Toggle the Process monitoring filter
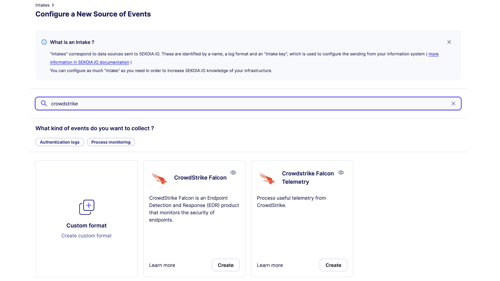This screenshot has height=281, width=500. click(111, 142)
